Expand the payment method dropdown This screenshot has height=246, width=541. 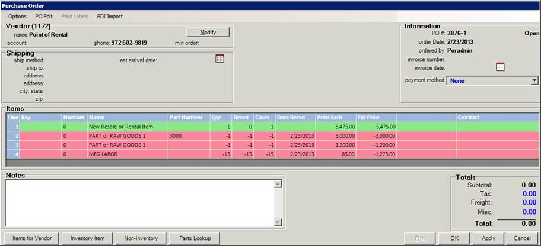534,80
